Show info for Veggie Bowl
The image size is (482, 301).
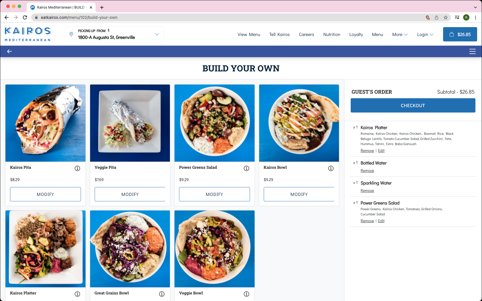246,294
